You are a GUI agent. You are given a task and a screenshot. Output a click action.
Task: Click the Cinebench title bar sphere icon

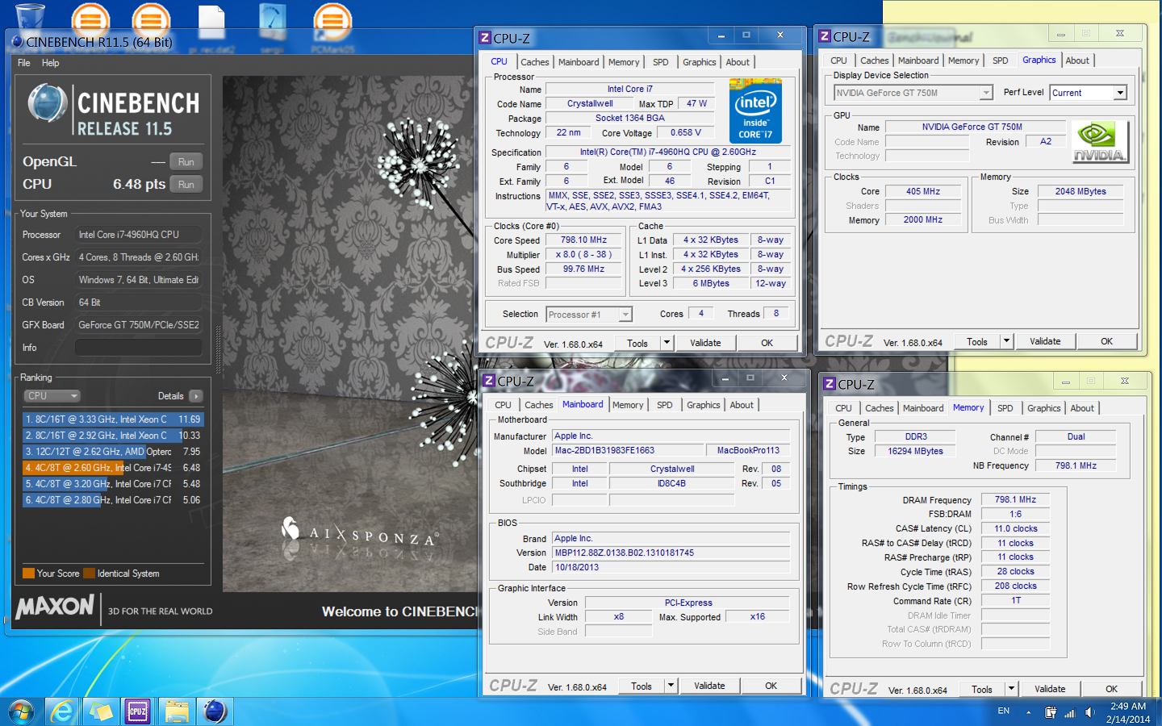(x=18, y=41)
